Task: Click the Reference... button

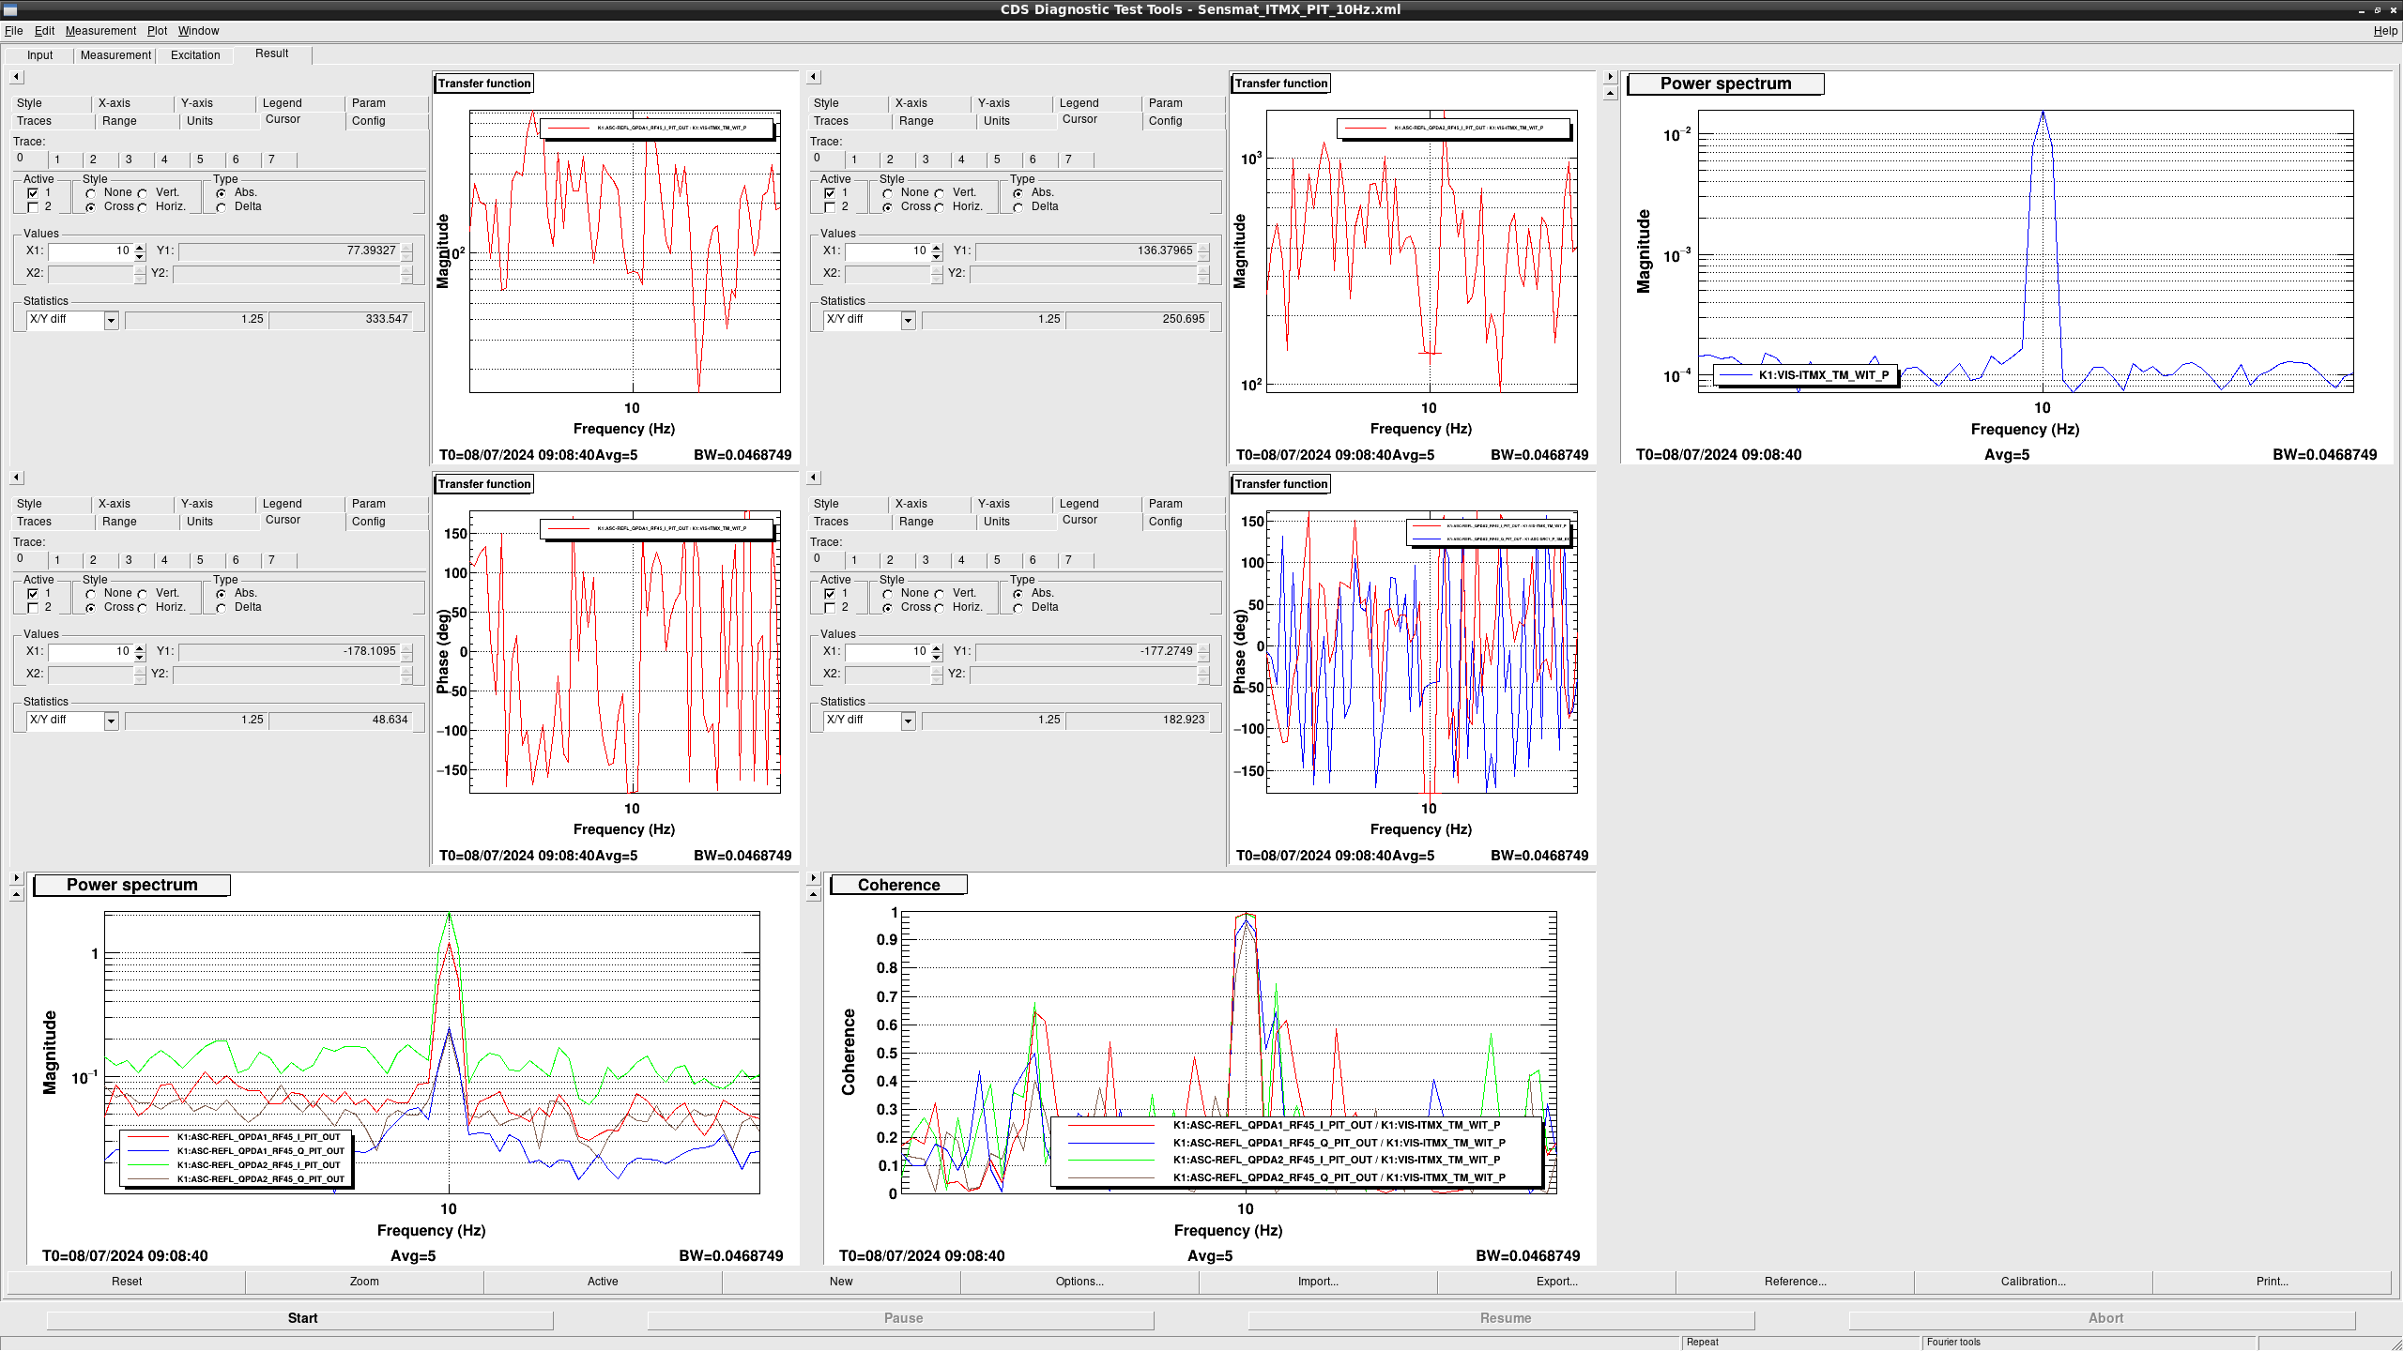Action: point(1795,1282)
